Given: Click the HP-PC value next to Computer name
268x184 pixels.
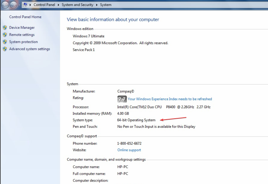Looking at the screenshot, I should 123,167.
